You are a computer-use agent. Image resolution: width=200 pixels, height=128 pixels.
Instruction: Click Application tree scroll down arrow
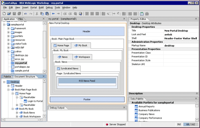pos(44,71)
